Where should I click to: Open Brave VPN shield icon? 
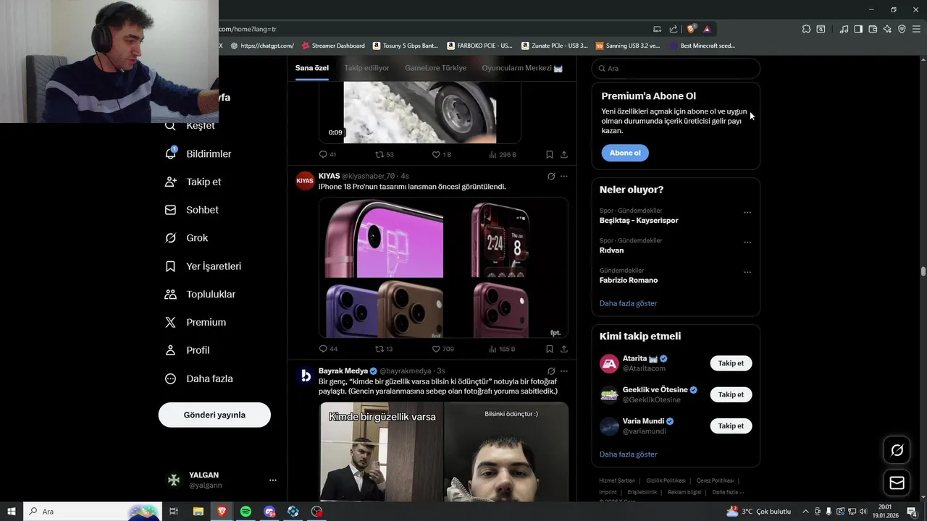click(902, 29)
